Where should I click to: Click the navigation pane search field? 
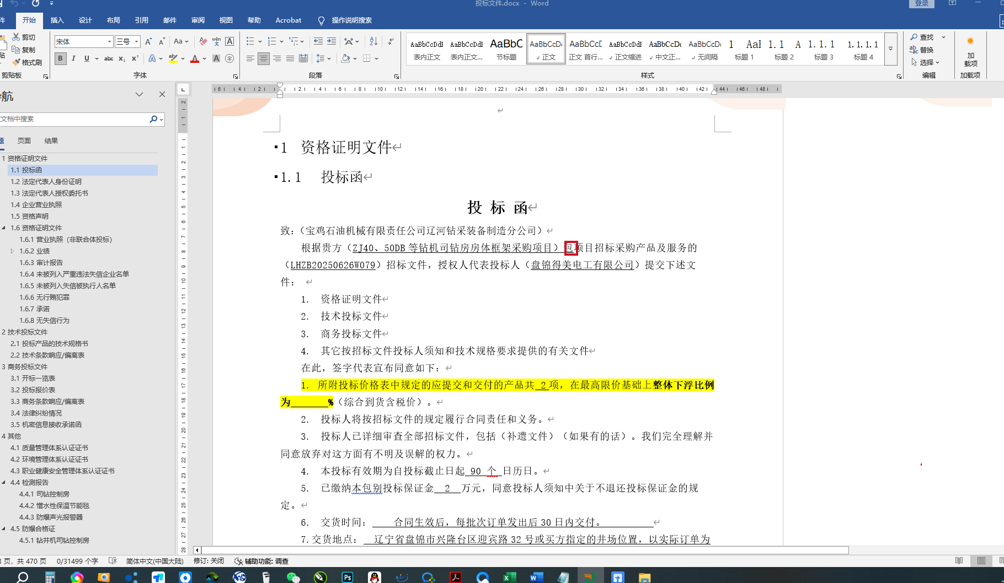tap(74, 119)
